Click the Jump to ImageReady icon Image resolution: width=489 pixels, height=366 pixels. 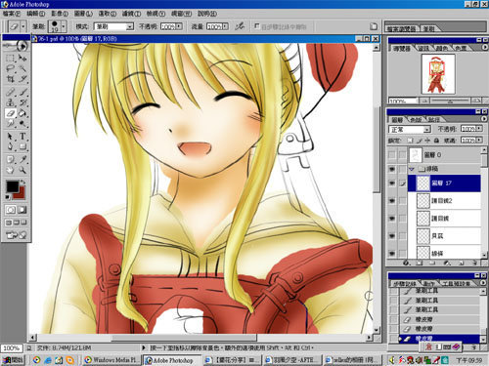pos(16,235)
